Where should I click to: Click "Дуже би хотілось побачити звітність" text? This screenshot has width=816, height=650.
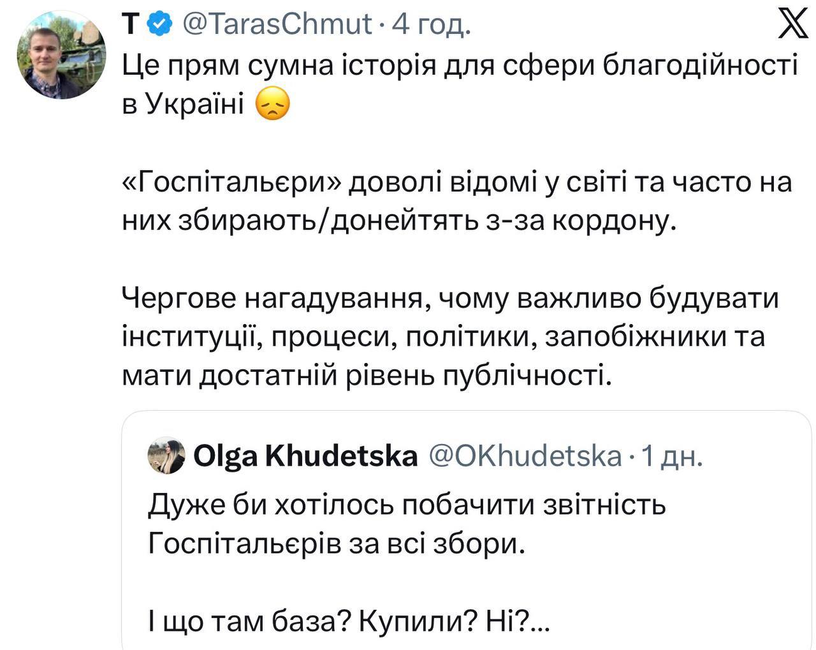tap(407, 505)
